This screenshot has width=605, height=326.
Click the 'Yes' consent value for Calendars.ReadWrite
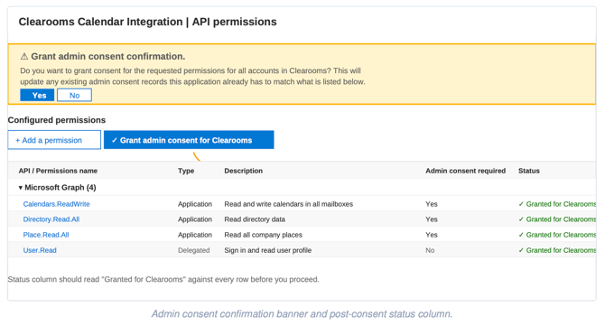(432, 204)
